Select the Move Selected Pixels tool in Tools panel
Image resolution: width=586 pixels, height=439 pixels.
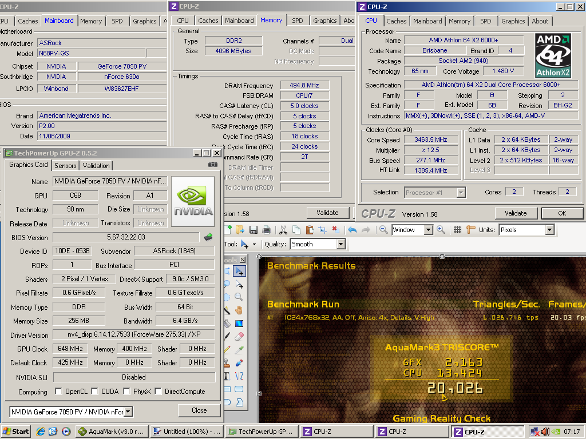pos(239,272)
